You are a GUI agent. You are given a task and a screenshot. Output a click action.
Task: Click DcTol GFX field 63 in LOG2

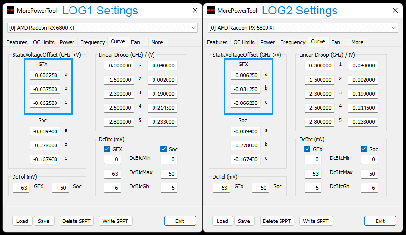(222, 188)
